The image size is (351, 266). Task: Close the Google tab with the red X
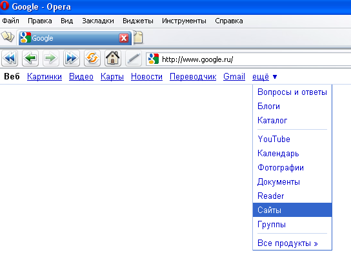tap(124, 38)
